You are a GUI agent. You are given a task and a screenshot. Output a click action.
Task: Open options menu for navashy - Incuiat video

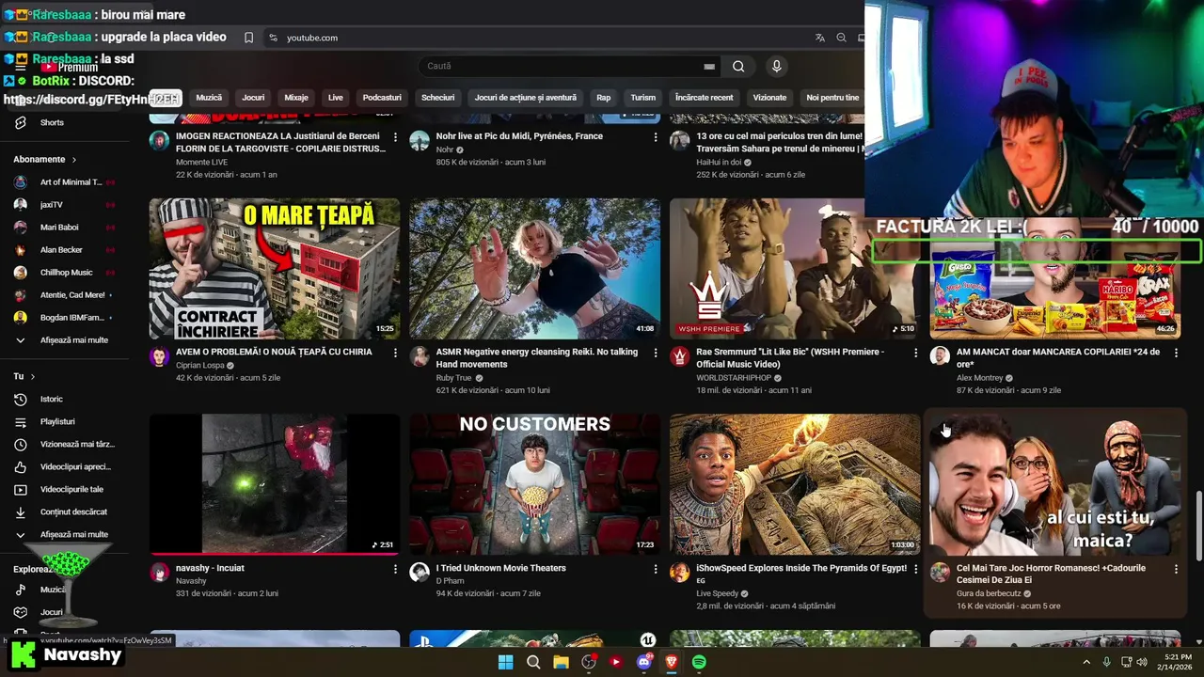coord(395,569)
